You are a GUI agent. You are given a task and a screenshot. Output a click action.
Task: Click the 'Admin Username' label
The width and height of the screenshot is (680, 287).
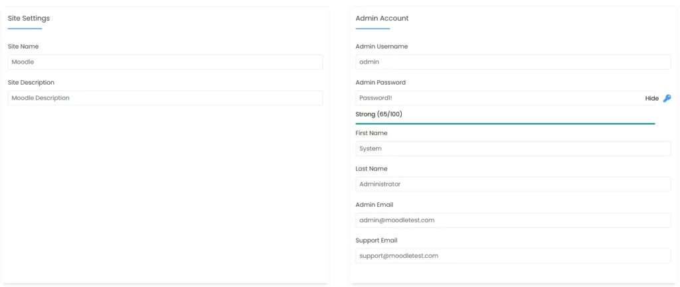(381, 46)
